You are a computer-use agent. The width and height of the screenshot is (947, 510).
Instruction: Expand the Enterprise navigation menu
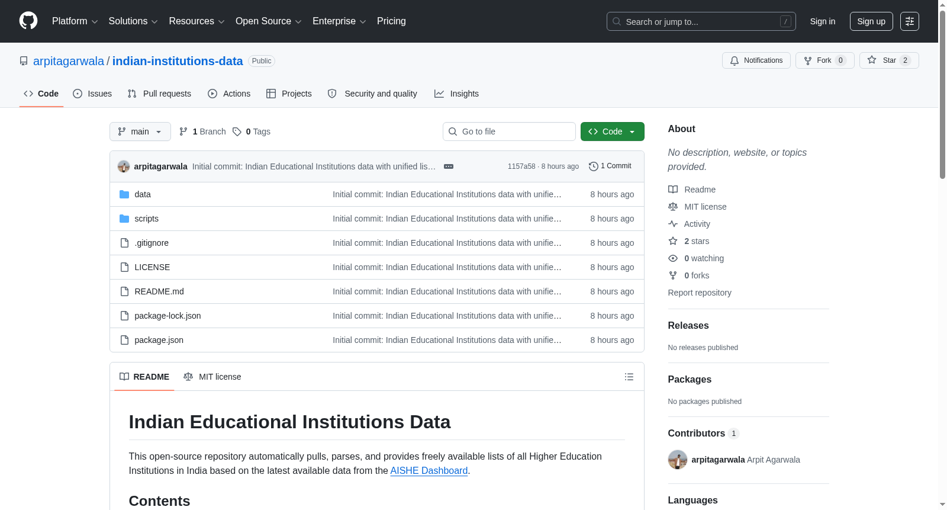point(339,21)
